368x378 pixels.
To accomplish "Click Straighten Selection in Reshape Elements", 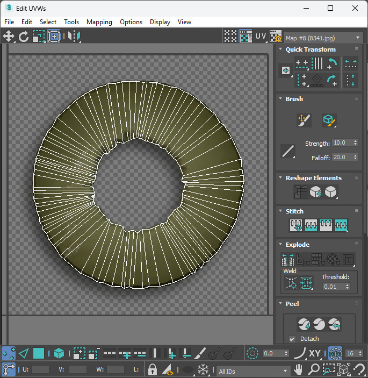I will (300, 192).
